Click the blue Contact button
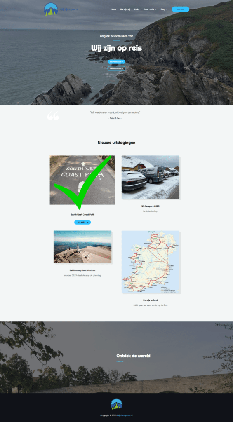 (x=181, y=9)
